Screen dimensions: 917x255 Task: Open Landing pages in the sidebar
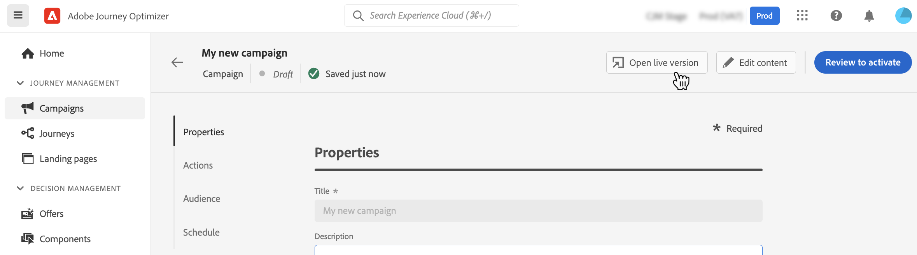[68, 159]
